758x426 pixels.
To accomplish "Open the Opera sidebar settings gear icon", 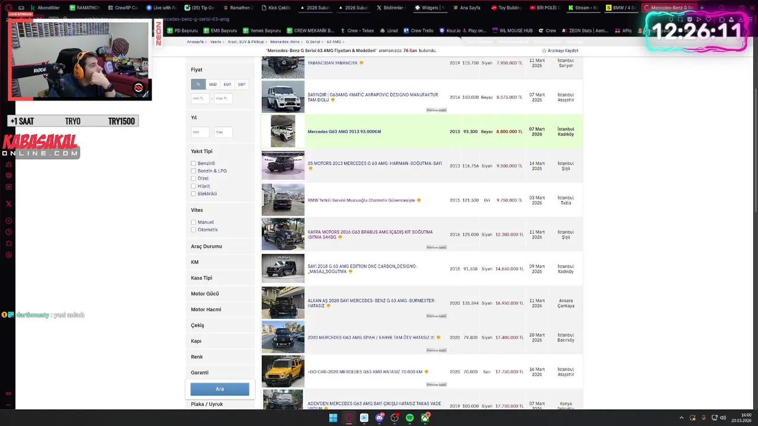I will tap(8, 255).
